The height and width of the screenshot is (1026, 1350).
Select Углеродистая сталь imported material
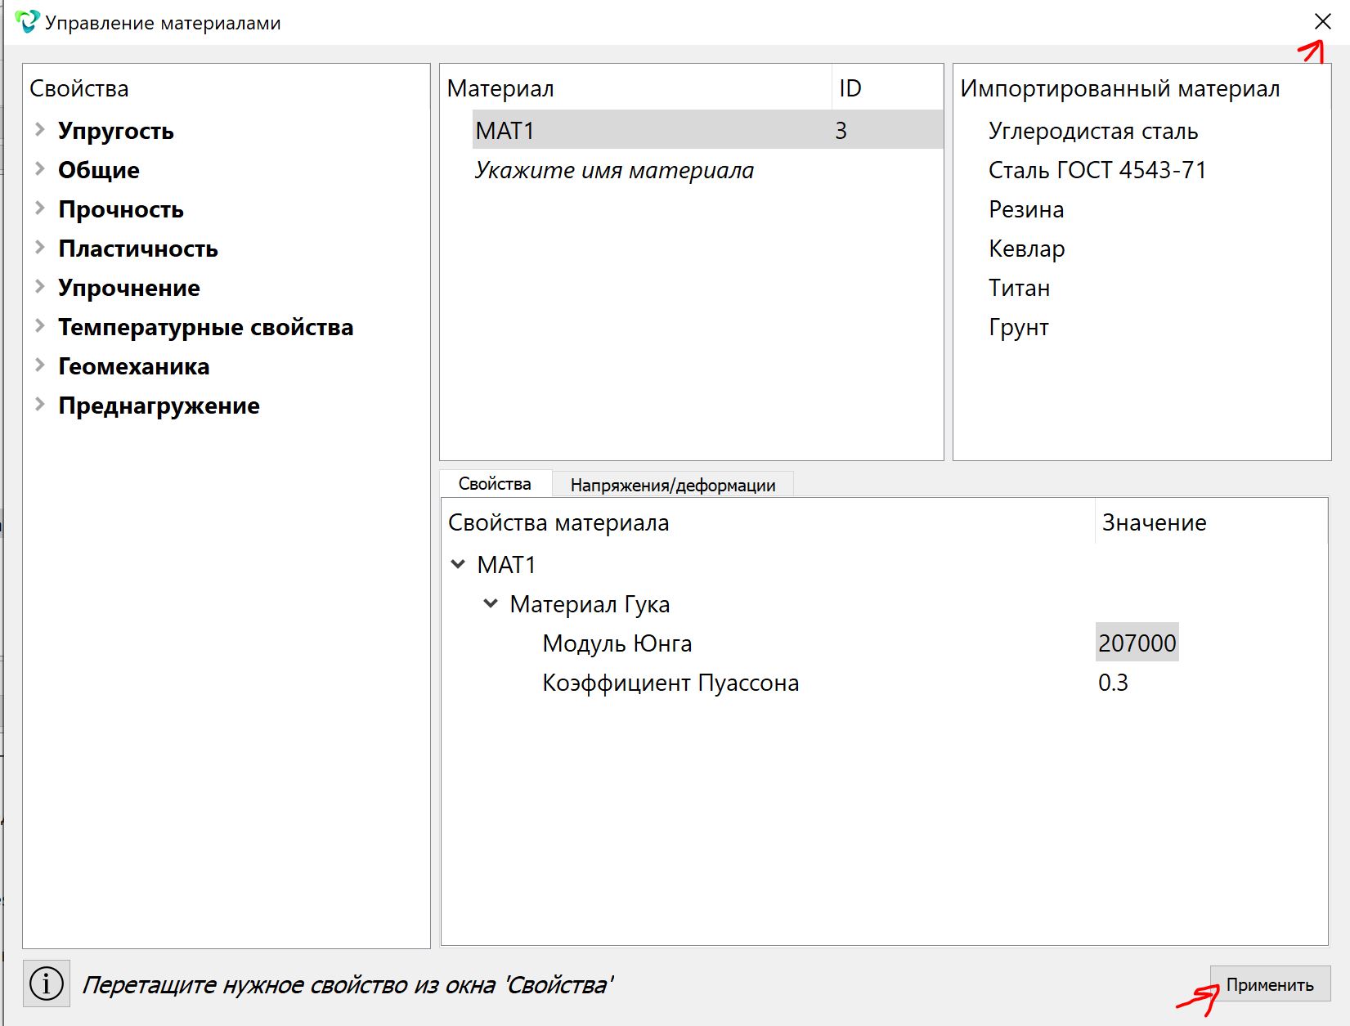pos(1093,131)
